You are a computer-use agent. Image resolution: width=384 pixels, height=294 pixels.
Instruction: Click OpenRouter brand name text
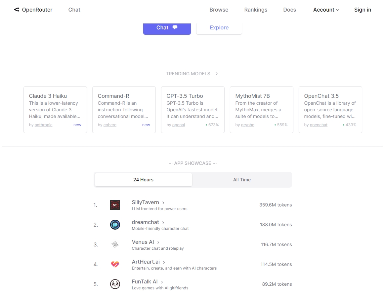click(37, 10)
